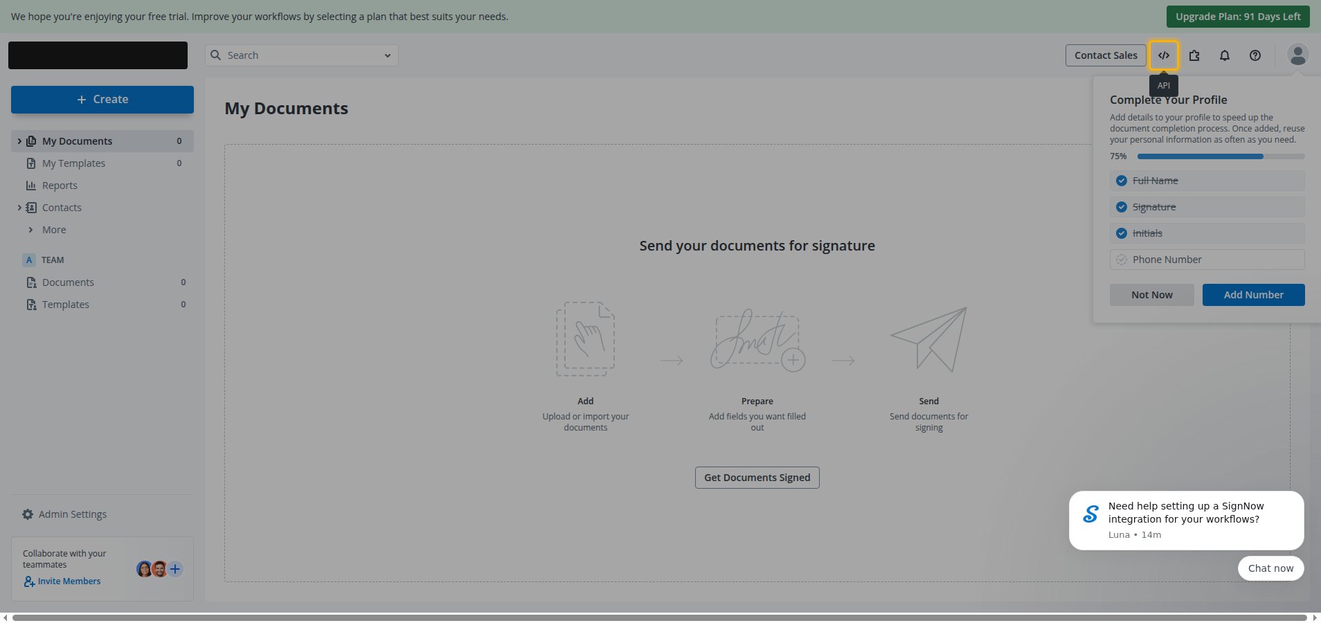Screen dimensions: 1321x623
Task: Toggle the Signature profile check
Action: point(1122,207)
